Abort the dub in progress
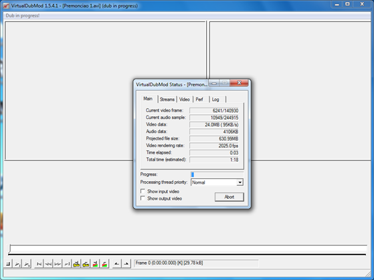The width and height of the screenshot is (374, 280). pos(229,197)
